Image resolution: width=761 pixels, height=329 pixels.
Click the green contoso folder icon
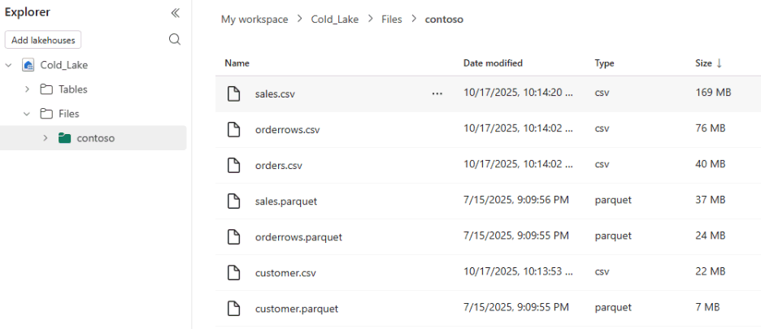pyautogui.click(x=65, y=138)
